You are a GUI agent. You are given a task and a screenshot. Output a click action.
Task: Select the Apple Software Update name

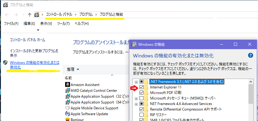[89, 114]
